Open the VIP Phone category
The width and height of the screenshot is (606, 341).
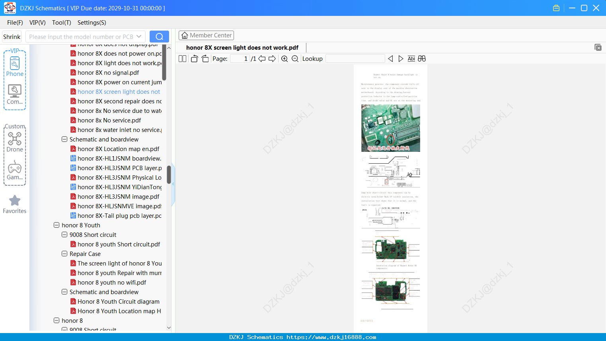[x=15, y=67]
